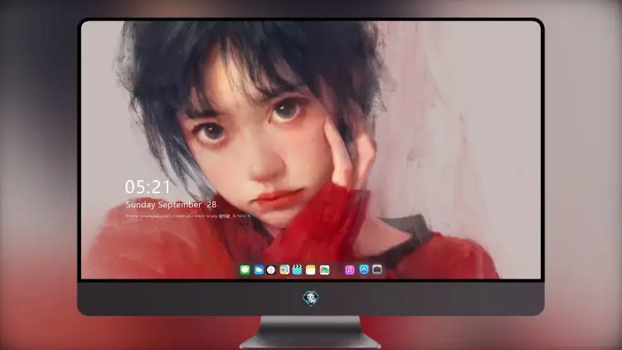Launch the purple Music app icon
The image size is (622, 350).
click(x=349, y=270)
